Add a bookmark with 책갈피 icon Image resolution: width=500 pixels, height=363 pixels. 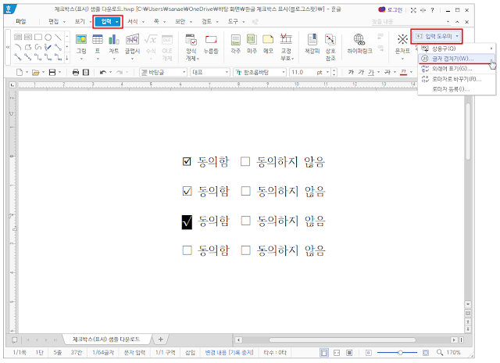pos(312,40)
